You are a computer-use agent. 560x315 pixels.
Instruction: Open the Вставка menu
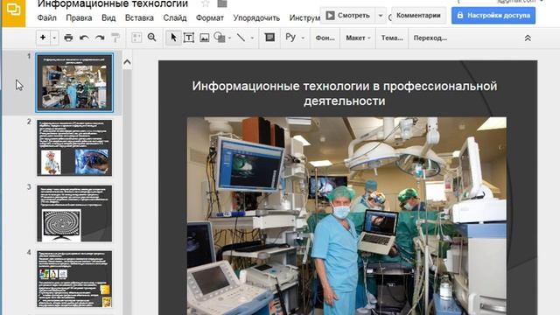[139, 17]
